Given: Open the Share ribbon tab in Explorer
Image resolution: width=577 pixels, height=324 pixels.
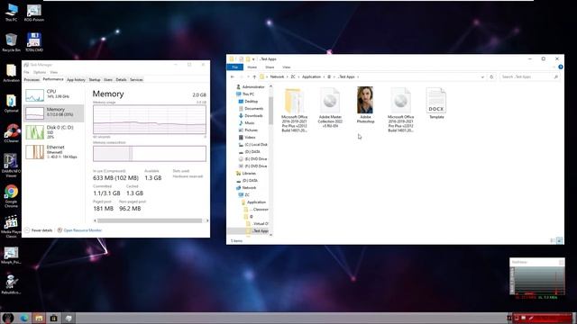Looking at the screenshot, I should [x=270, y=67].
